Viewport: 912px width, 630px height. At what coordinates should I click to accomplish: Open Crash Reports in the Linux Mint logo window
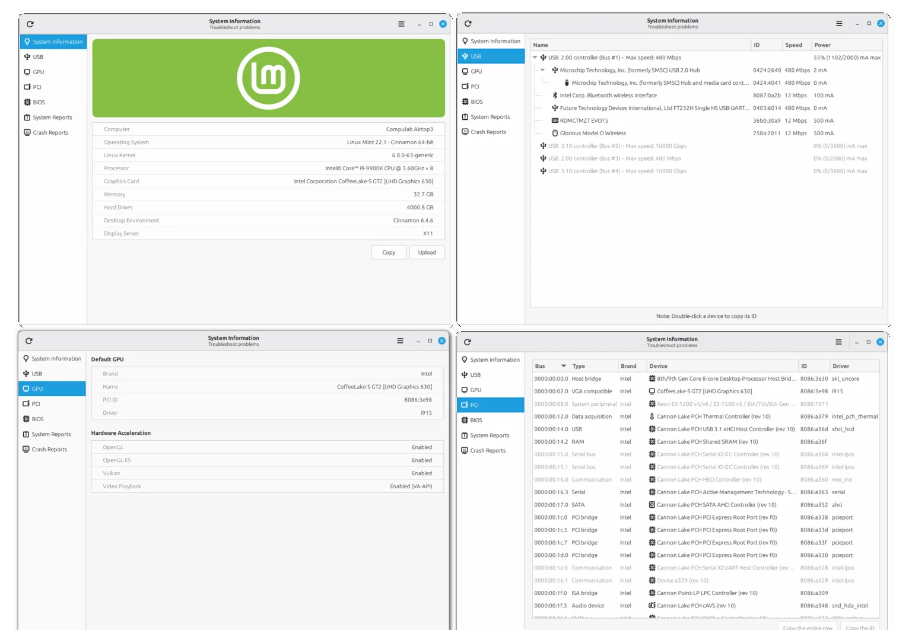pos(50,133)
